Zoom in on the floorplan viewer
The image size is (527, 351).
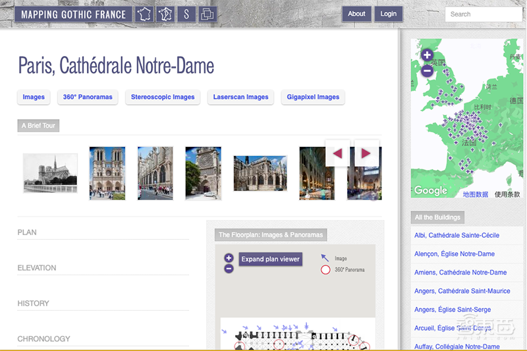pyautogui.click(x=229, y=258)
